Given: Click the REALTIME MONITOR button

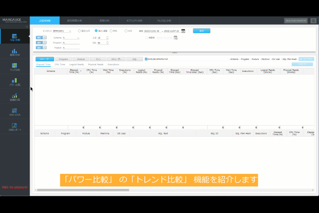Looking at the screenshot, I should click(296, 20).
